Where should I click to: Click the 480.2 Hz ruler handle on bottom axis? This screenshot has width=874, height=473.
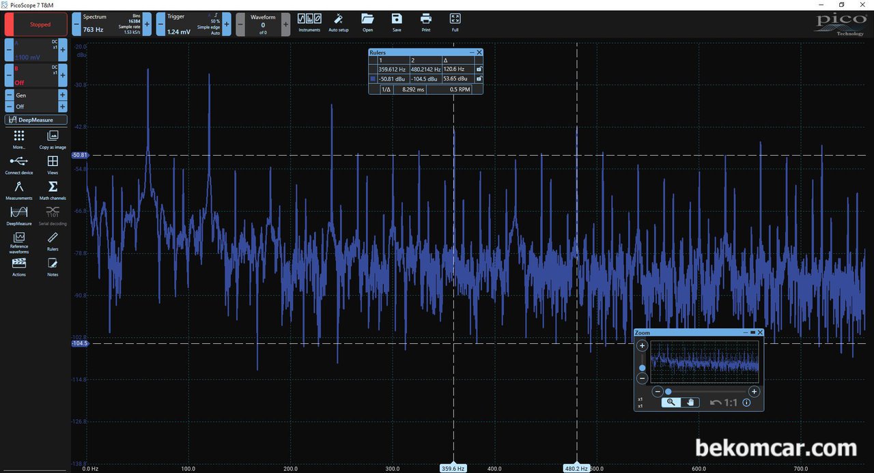click(576, 468)
